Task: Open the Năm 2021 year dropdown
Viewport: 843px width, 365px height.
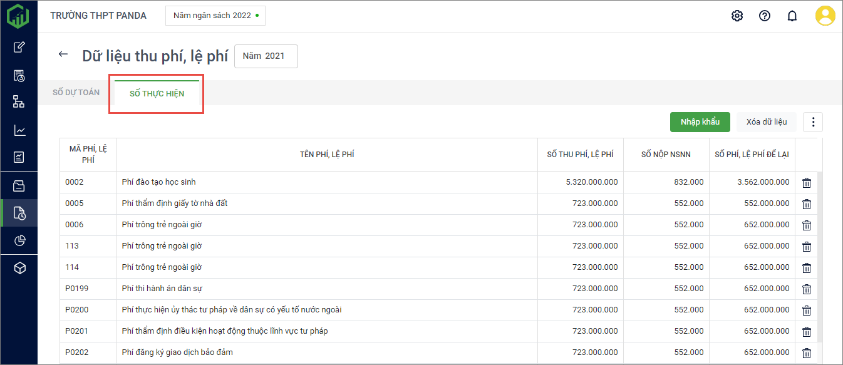Action: tap(266, 56)
